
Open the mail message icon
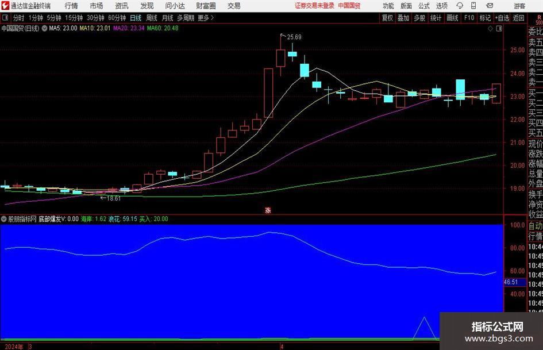click(x=490, y=6)
